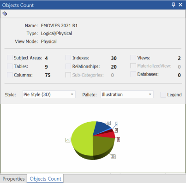Viewport: 186px width, 183px height.
Task: Enable the Relationships checkbox
Action: (x=68, y=66)
